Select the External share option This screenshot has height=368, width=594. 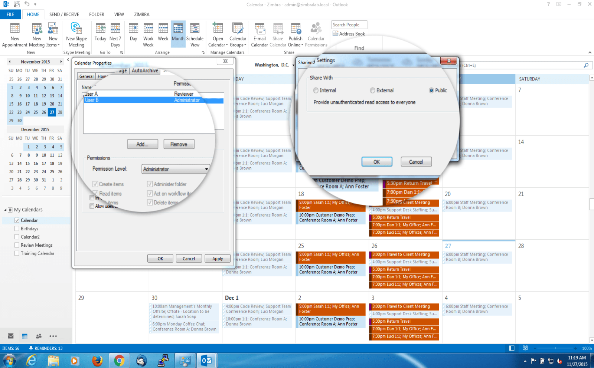[x=372, y=91]
